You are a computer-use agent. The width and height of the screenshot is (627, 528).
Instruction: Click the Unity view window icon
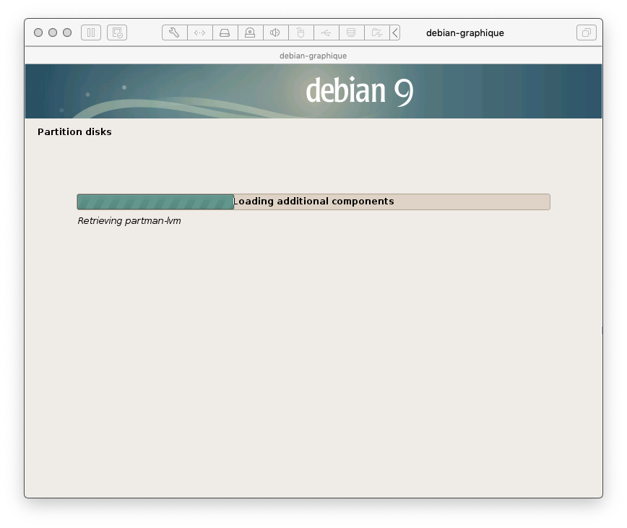click(x=587, y=33)
